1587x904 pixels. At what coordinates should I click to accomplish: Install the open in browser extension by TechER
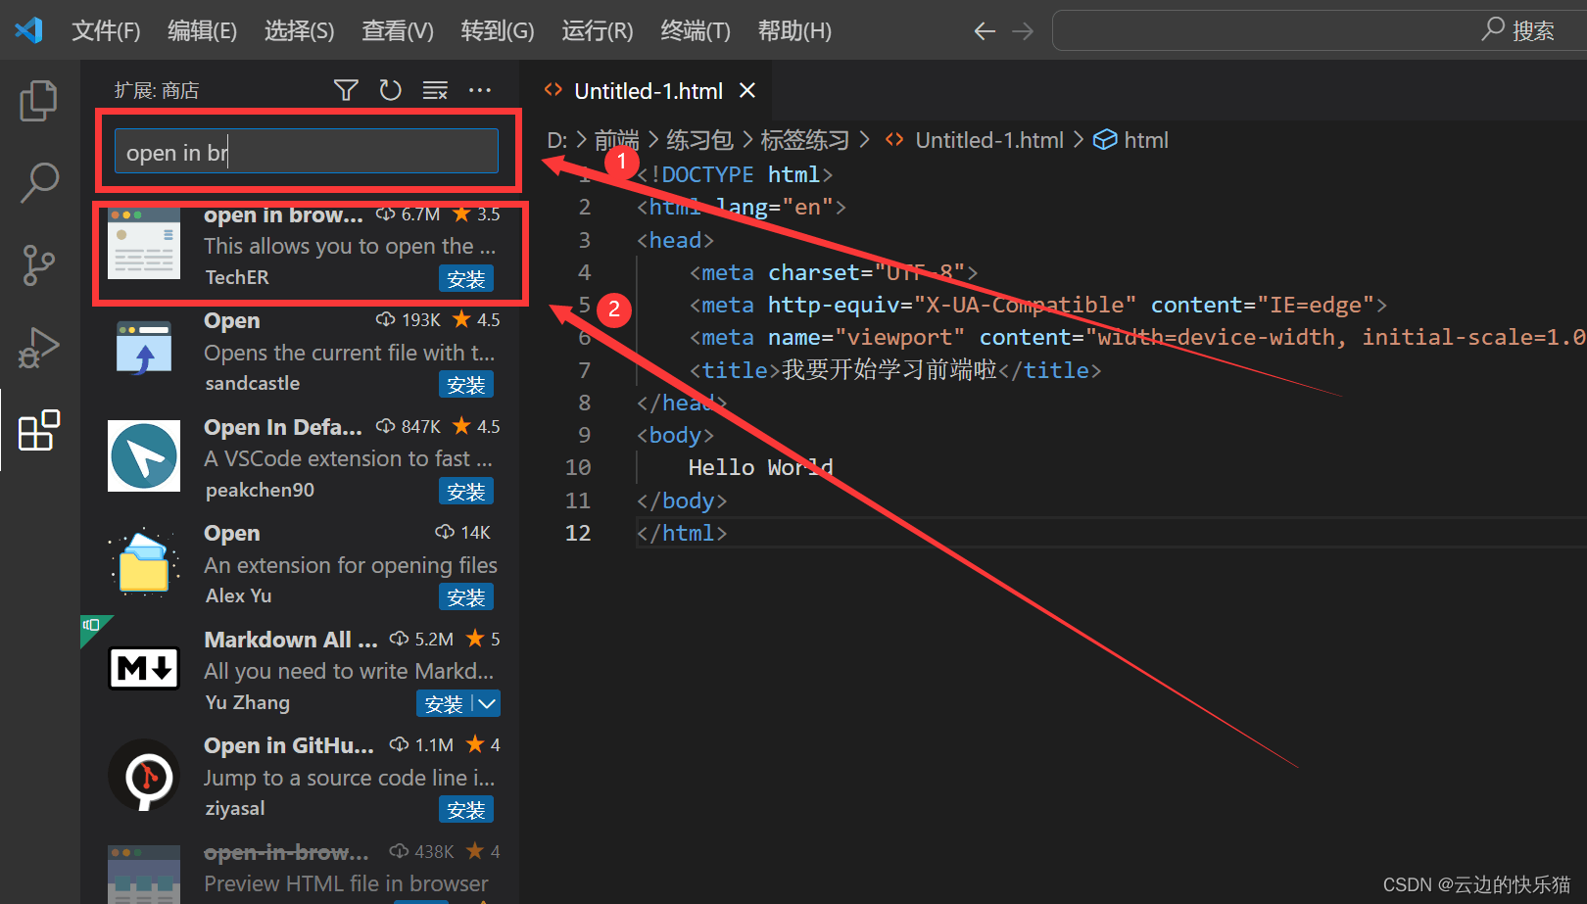pyautogui.click(x=466, y=279)
